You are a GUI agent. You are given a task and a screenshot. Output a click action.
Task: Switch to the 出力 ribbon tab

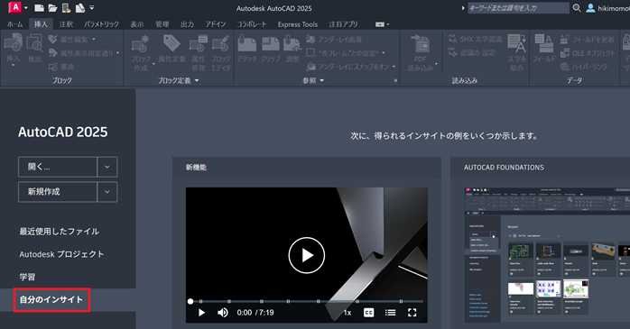click(x=187, y=24)
